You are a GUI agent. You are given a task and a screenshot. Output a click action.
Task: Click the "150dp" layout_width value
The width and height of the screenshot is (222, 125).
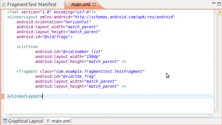[x=92, y=57]
